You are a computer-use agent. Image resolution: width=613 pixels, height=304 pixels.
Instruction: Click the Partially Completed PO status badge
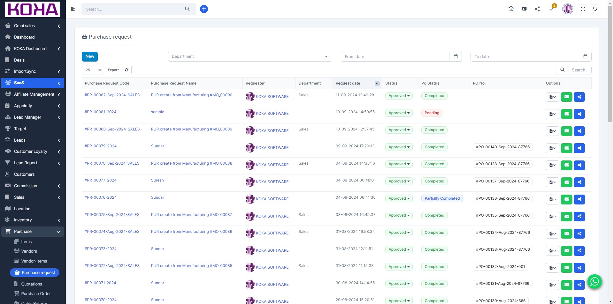point(442,198)
